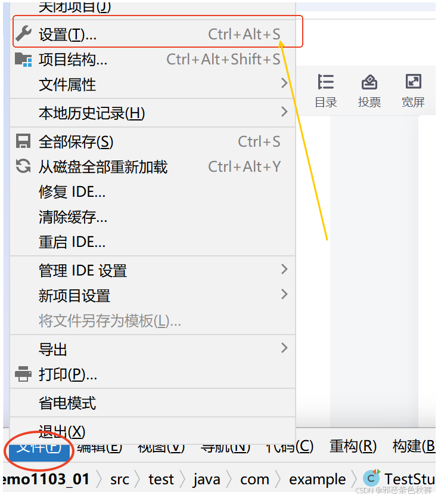
Task: Click the 项目结构 folder icon
Action: [23, 60]
